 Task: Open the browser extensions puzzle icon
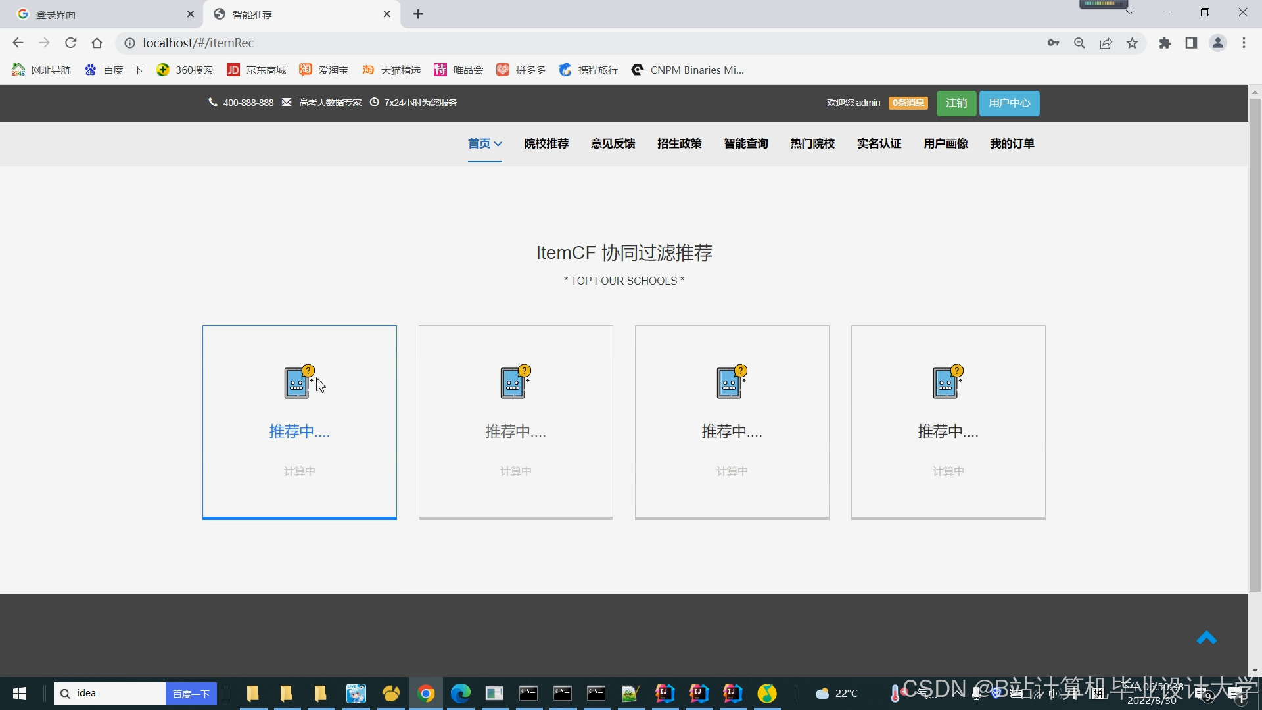tap(1165, 43)
